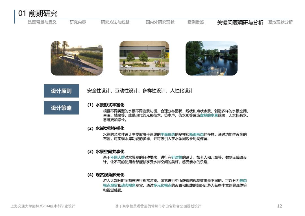Select the 案例借鉴 tab
Viewport: 305px width, 216px height.
195,22
